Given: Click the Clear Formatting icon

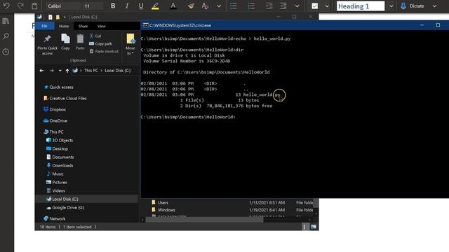Looking at the screenshot, I should [205, 6].
